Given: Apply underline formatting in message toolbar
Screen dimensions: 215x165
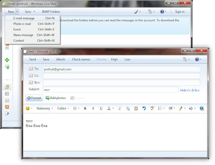Looking at the screenshot, I should 101,108.
